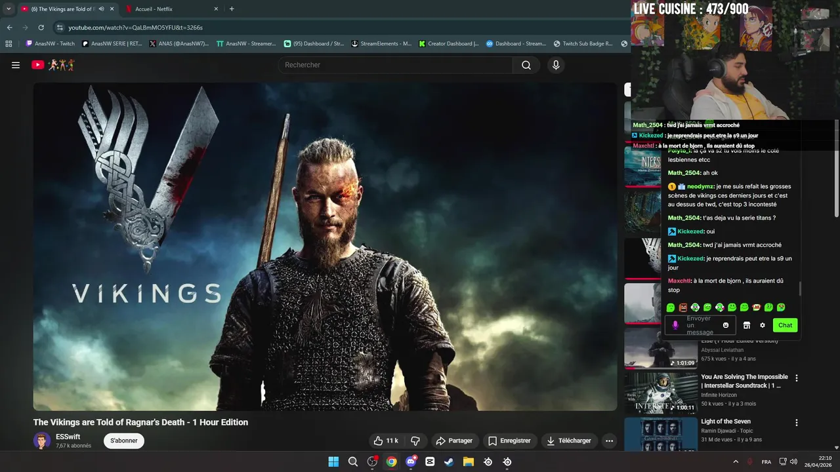Screen dimensions: 840x472
Task: Open emoji picker in chat input
Action: coord(726,325)
